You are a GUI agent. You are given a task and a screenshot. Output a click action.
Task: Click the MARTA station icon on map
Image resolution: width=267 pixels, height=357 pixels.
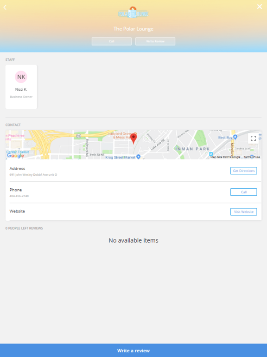[x=211, y=154]
